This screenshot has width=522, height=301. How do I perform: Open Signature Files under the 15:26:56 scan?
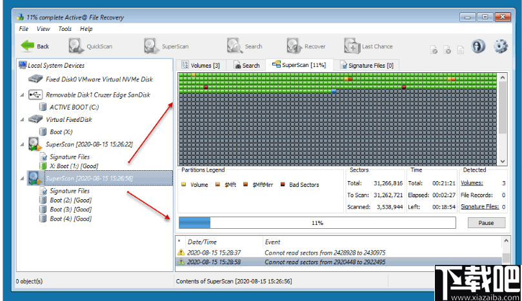coord(70,191)
